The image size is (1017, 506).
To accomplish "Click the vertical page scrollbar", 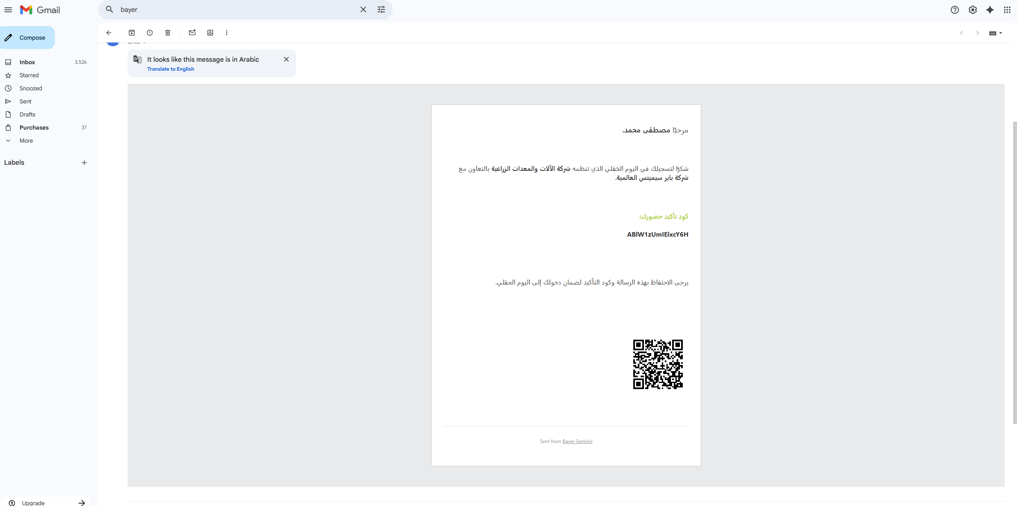I will click(1015, 272).
